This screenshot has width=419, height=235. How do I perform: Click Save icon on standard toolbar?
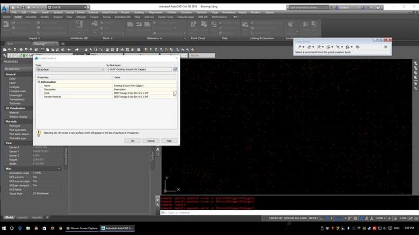coord(14,50)
